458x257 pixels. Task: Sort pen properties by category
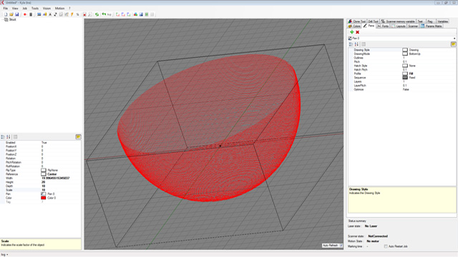(x=351, y=44)
